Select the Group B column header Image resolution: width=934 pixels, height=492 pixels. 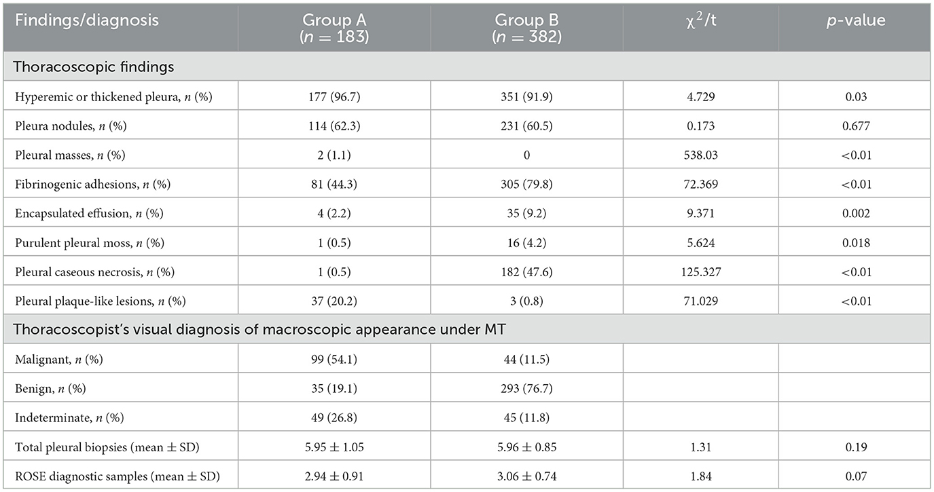click(526, 28)
